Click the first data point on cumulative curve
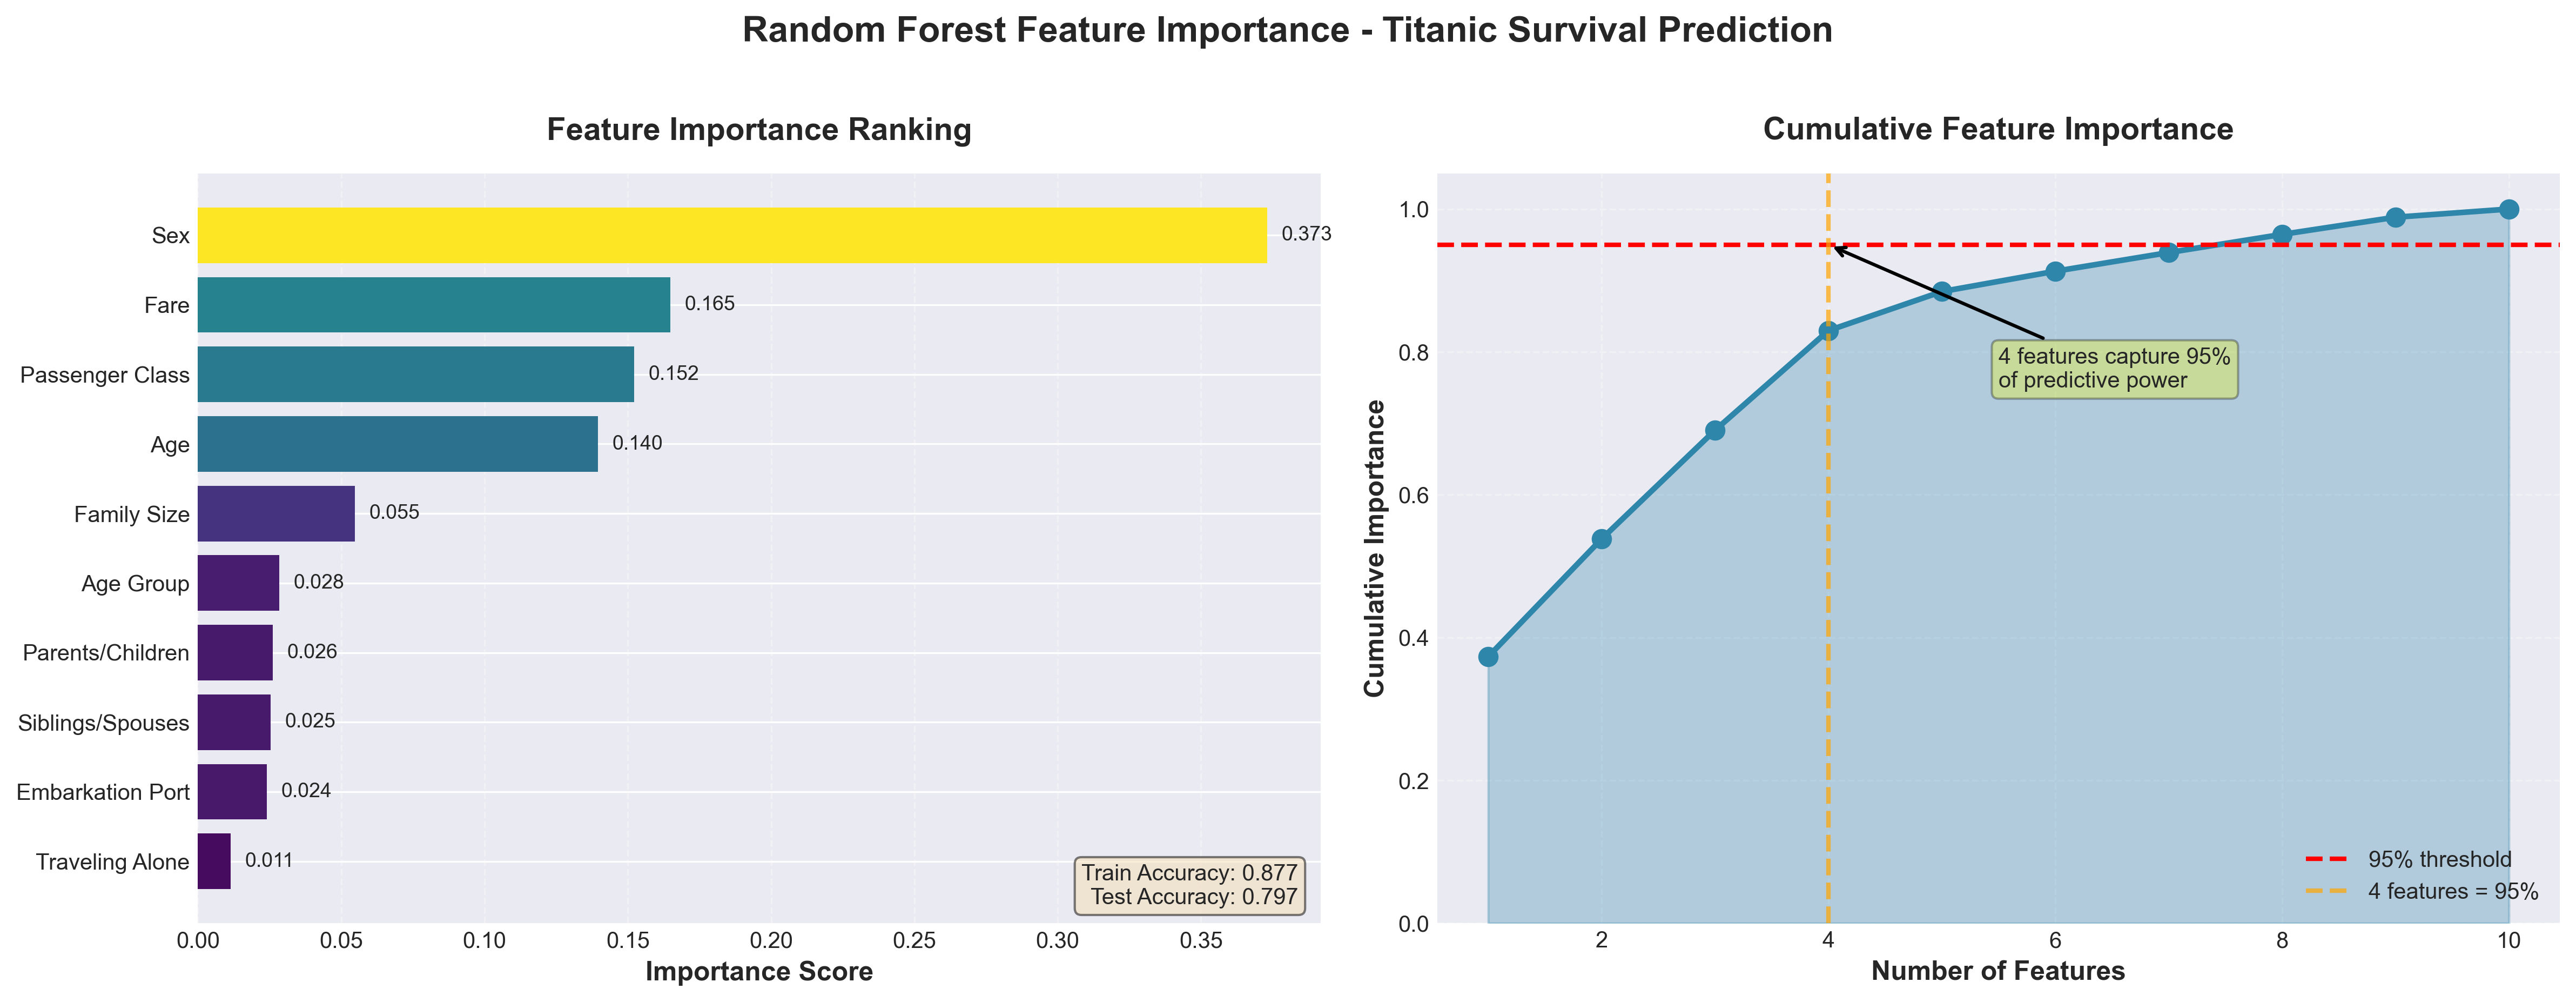 (1488, 657)
